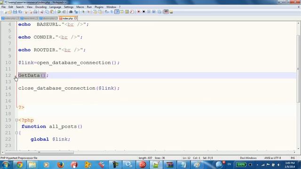Start macro recording with the red Record icon

pos(139,12)
